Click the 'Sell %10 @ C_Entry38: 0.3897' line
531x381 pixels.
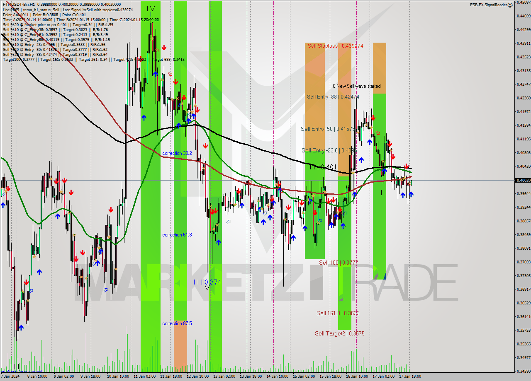55,29
